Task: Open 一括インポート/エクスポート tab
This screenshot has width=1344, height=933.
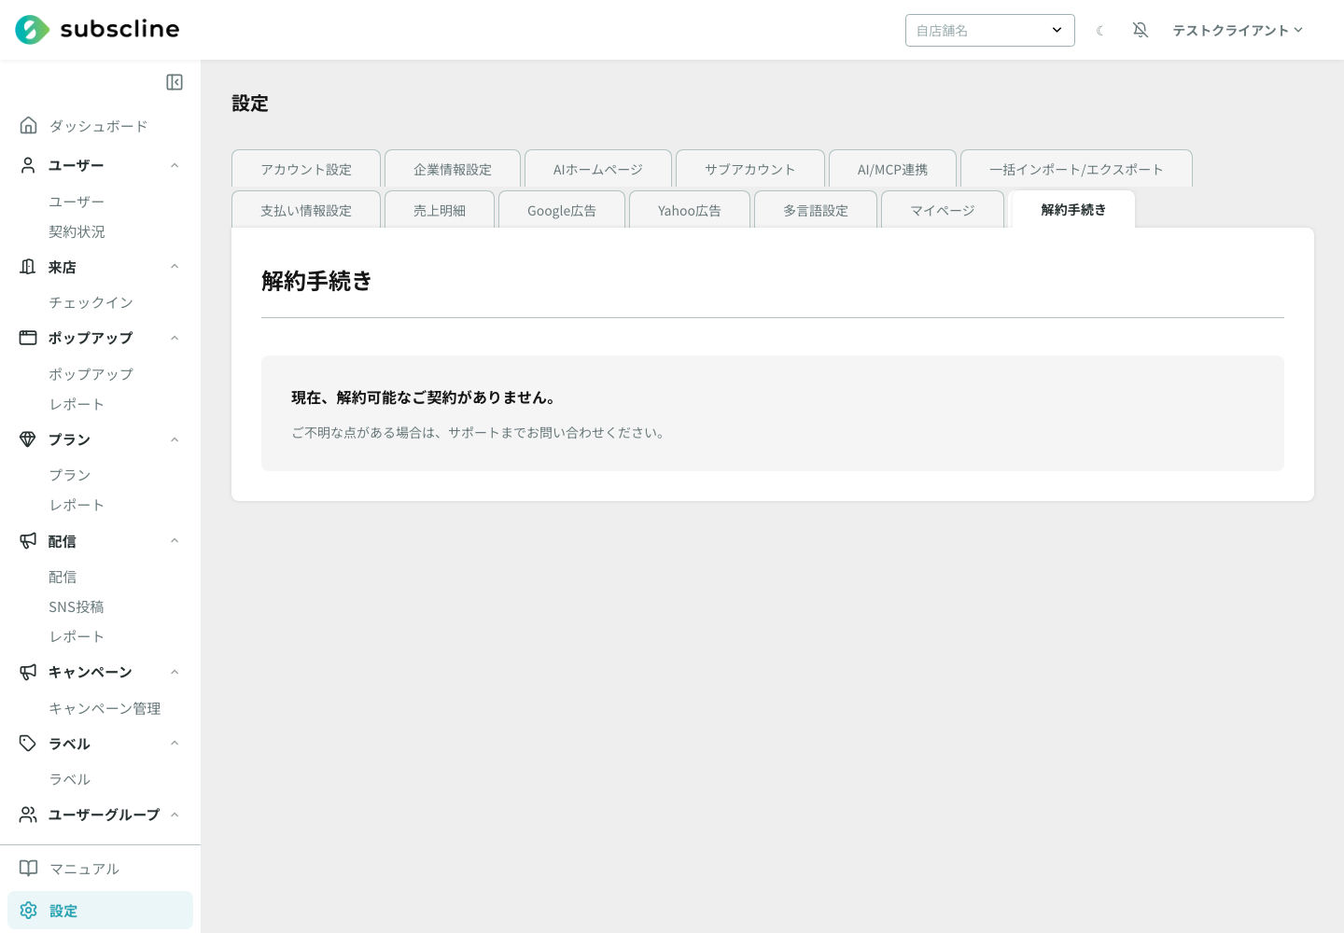Action: 1076,169
